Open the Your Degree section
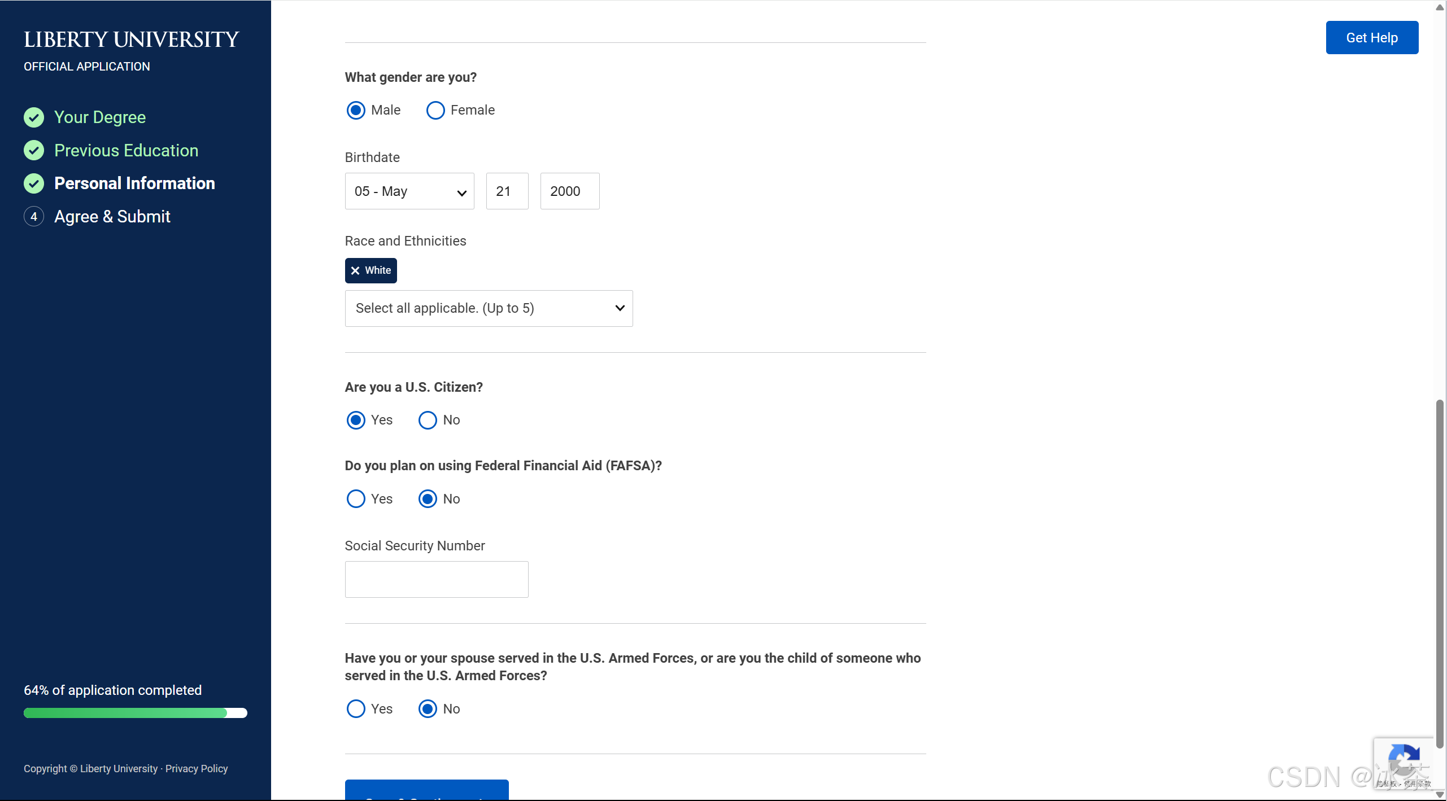The width and height of the screenshot is (1447, 801). 100,117
